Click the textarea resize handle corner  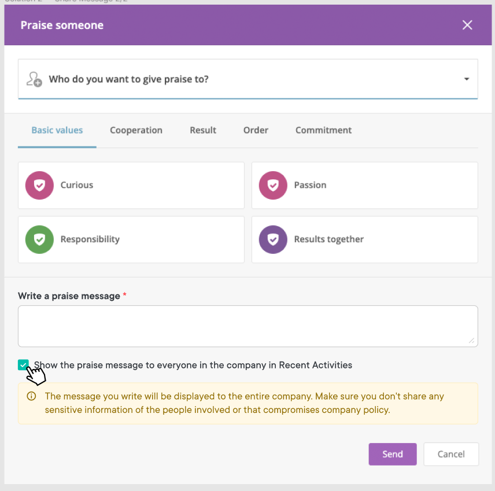(472, 341)
